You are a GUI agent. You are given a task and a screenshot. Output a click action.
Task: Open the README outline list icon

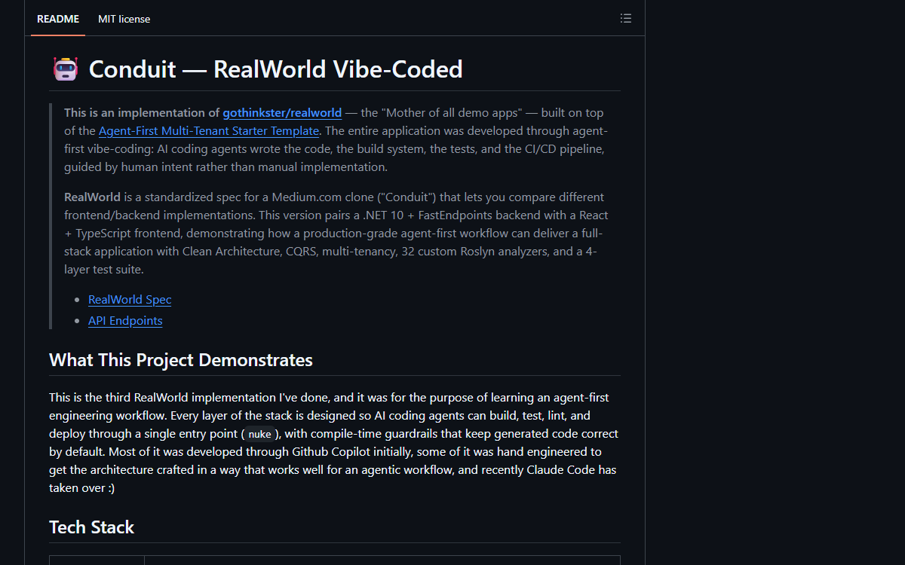pos(625,19)
